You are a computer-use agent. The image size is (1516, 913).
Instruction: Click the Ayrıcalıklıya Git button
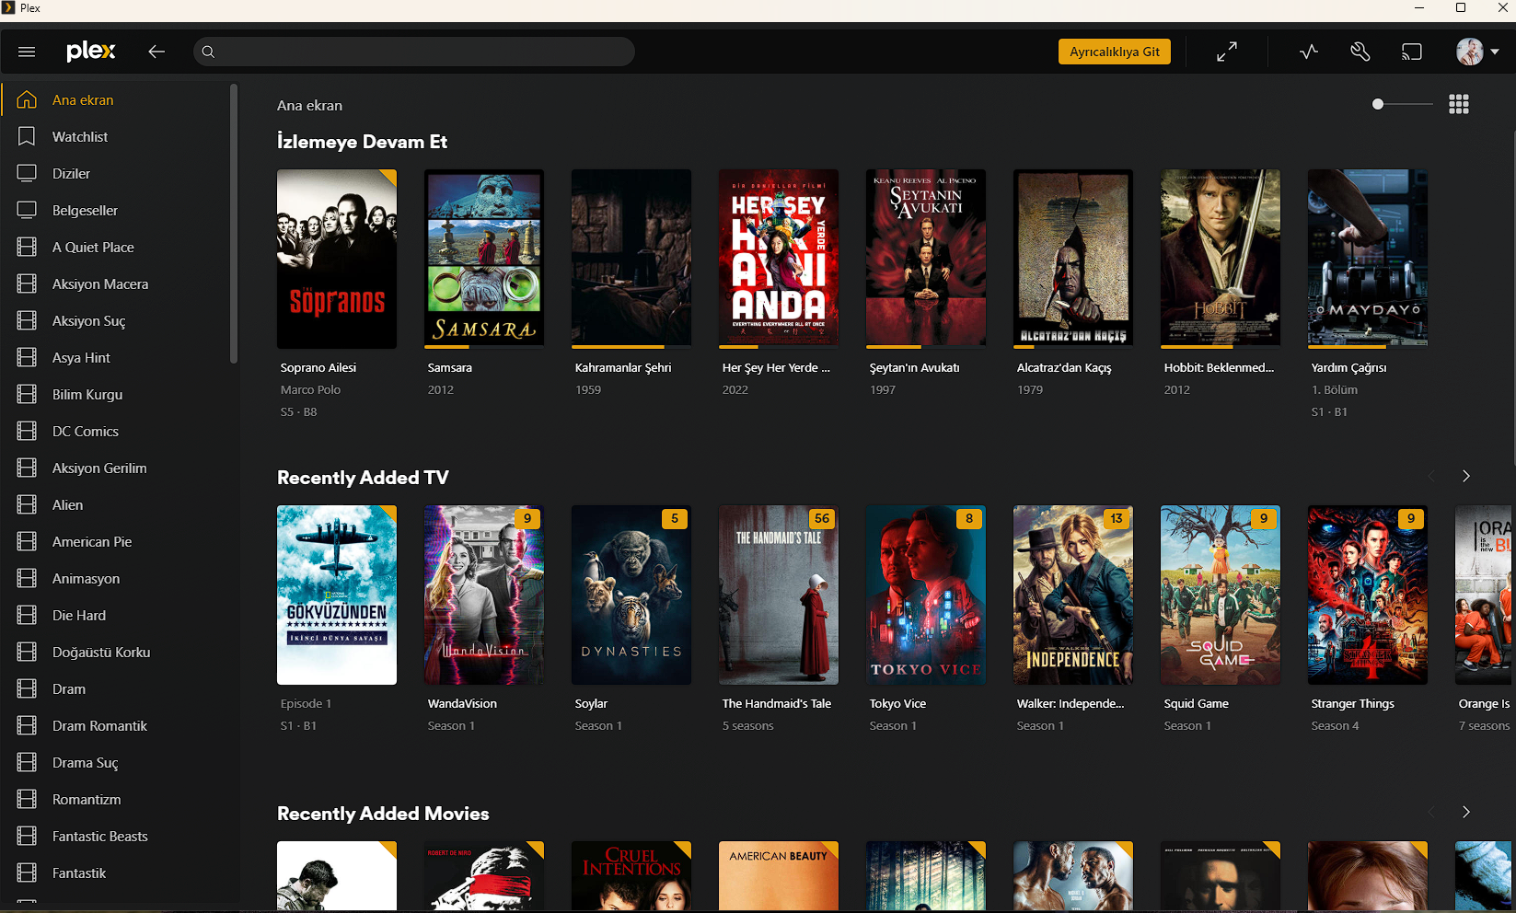pos(1115,52)
